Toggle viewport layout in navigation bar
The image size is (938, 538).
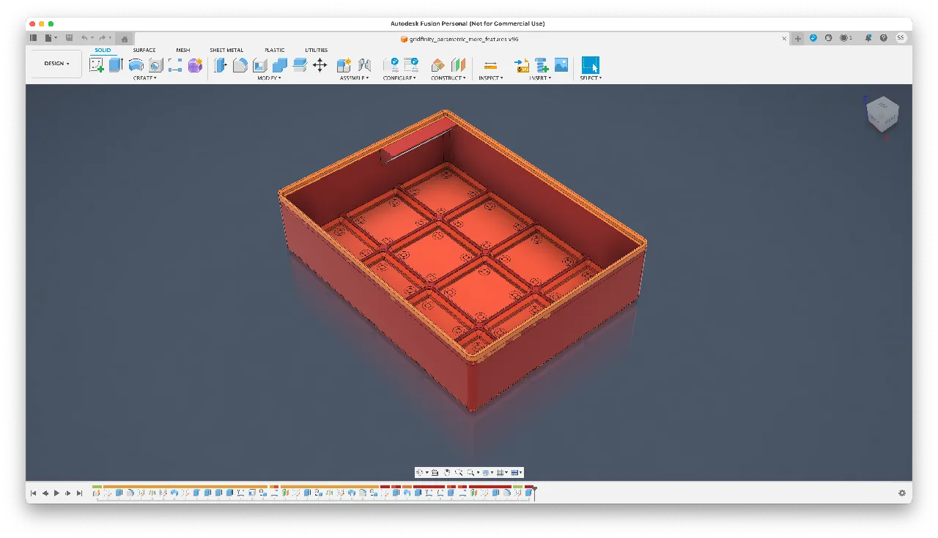(x=516, y=472)
